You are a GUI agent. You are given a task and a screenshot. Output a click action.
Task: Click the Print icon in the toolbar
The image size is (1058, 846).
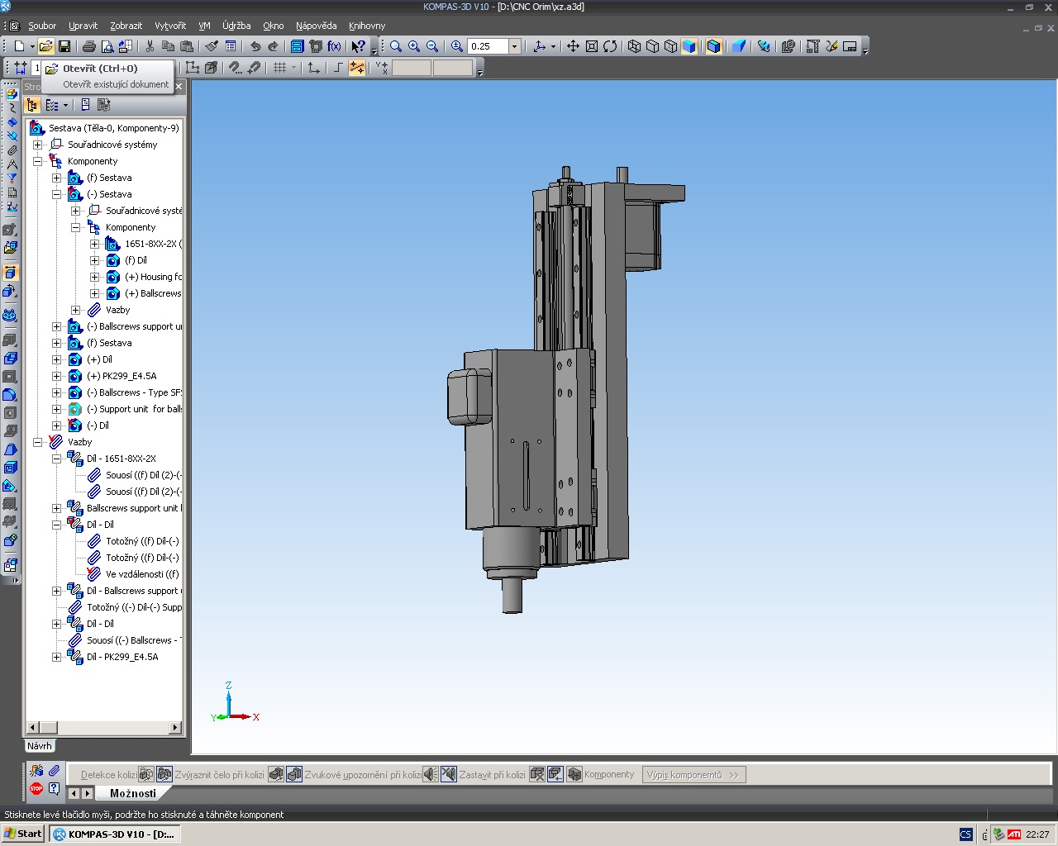[x=89, y=47]
